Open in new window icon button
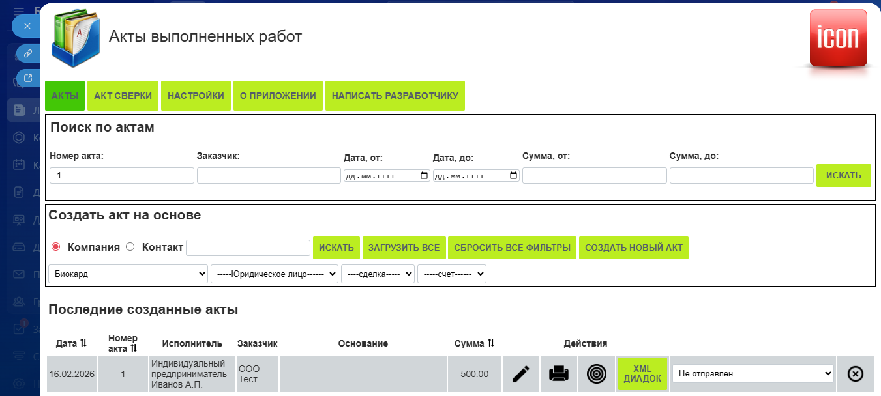Screen dimensions: 881x396 point(28,78)
